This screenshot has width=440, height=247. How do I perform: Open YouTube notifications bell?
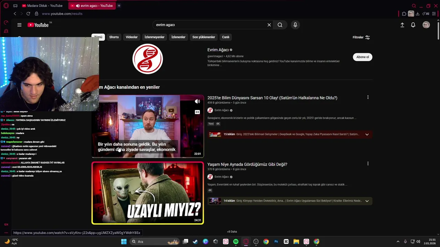pos(413,25)
